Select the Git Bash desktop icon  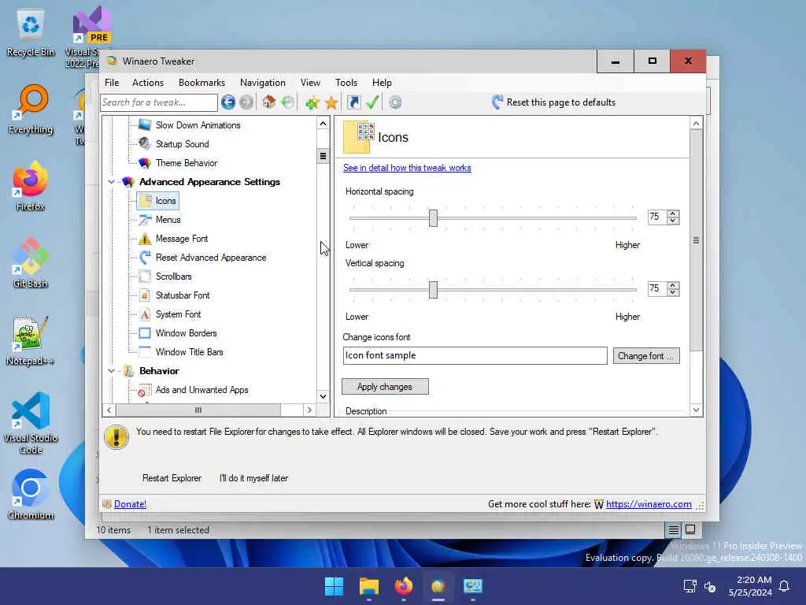pos(31,263)
